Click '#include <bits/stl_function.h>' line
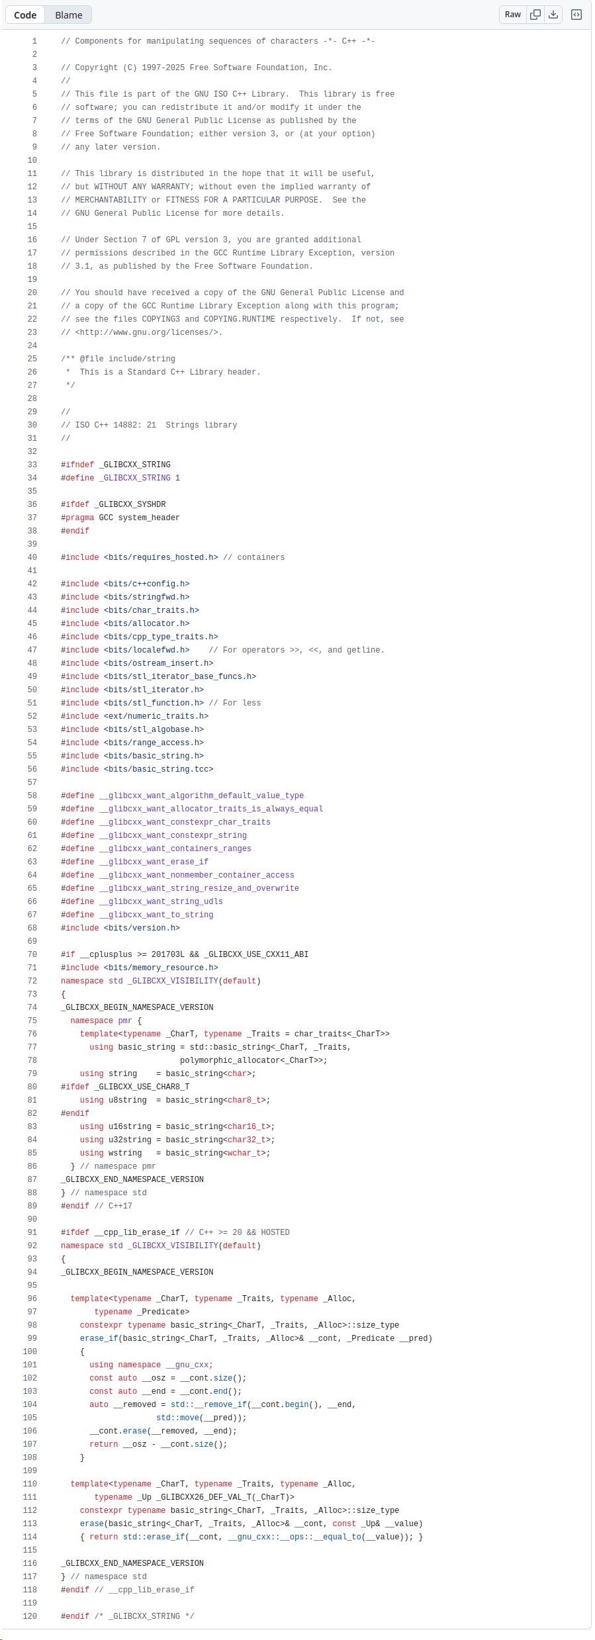Viewport: 595px width, 1640px height. [161, 703]
